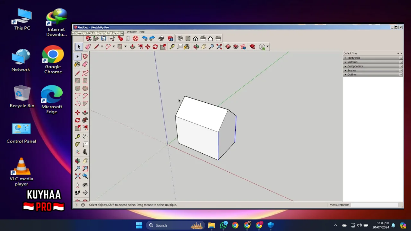Image resolution: width=411 pixels, height=231 pixels.
Task: Select the Protractor tool in the left toolbar
Action: [77, 144]
